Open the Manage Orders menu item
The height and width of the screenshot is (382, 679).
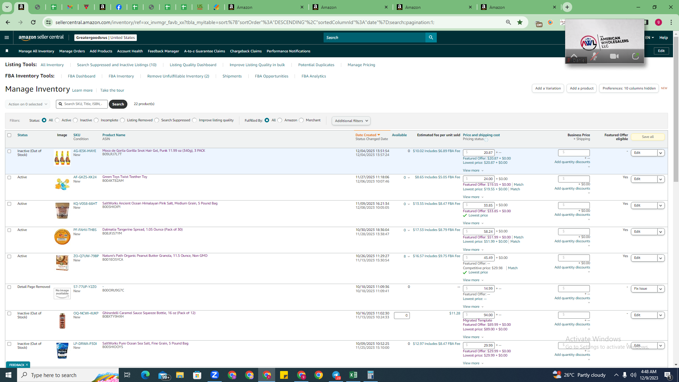[x=72, y=51]
